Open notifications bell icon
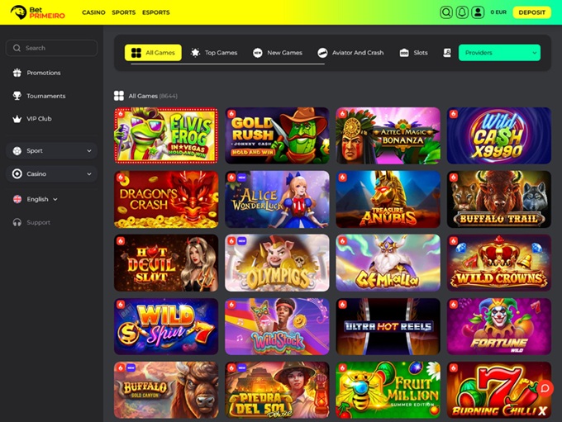562x422 pixels. (462, 12)
